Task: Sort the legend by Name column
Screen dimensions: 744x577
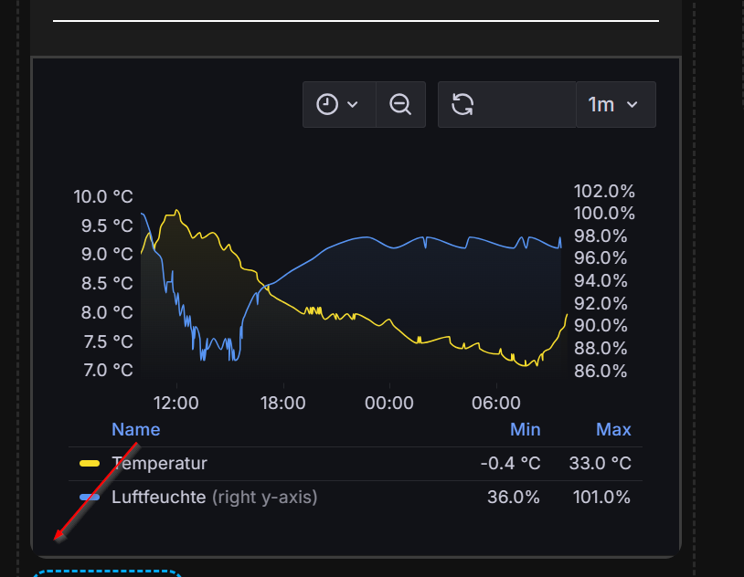Action: coord(135,429)
